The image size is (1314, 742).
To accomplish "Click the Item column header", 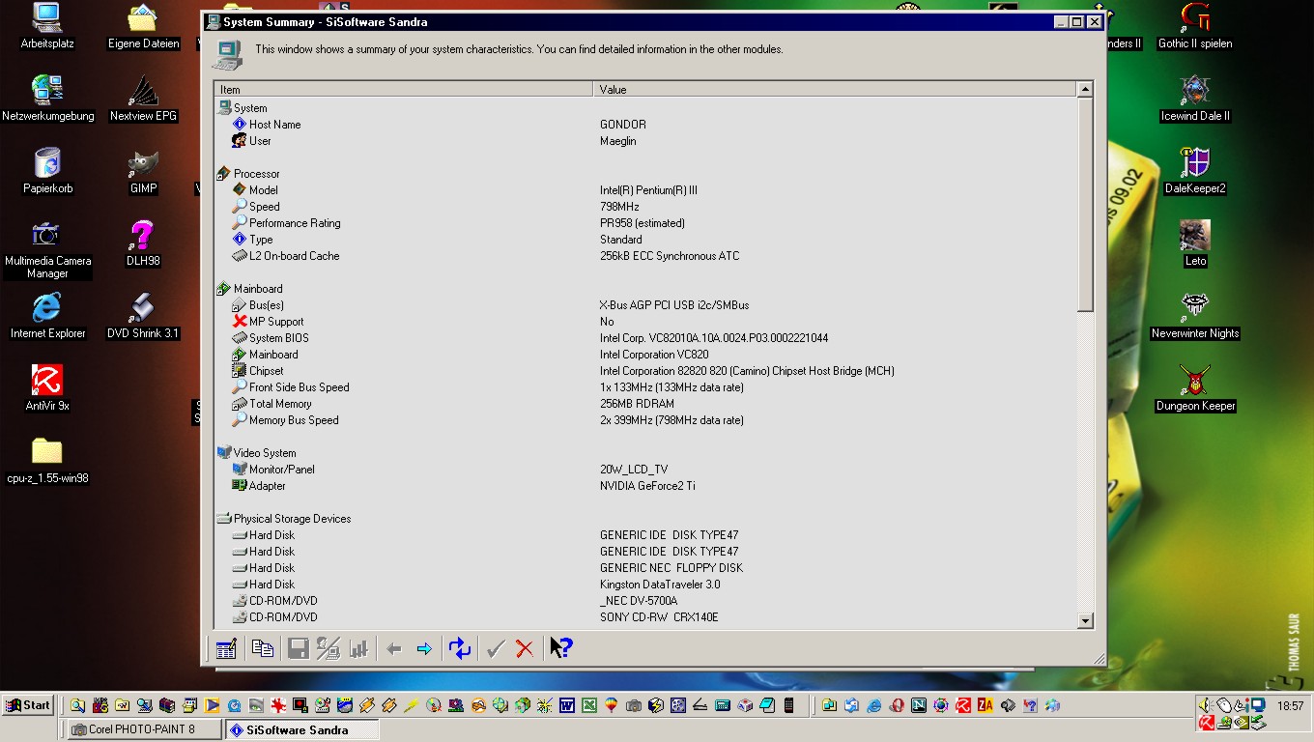I will tap(403, 89).
